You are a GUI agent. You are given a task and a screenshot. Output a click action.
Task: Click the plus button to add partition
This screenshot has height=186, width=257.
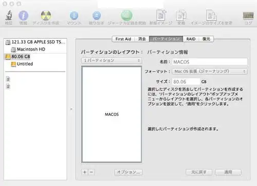85,172
